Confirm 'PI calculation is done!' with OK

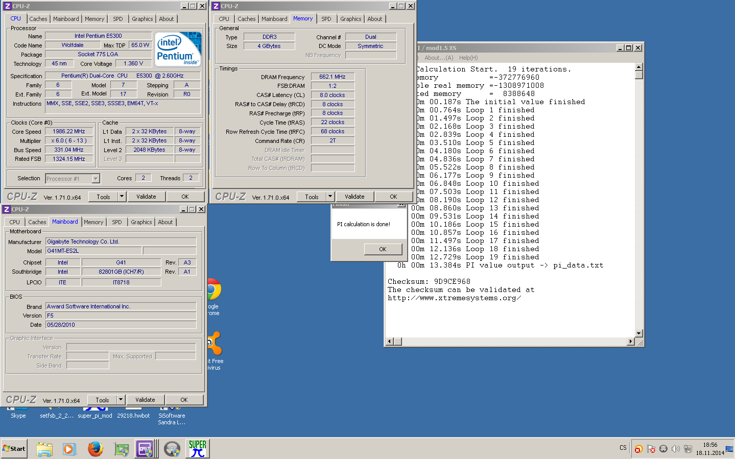(383, 249)
